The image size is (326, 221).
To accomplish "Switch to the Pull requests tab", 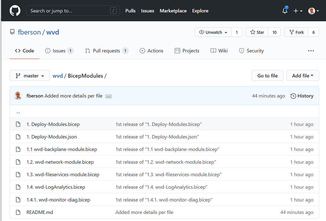I will (x=107, y=51).
